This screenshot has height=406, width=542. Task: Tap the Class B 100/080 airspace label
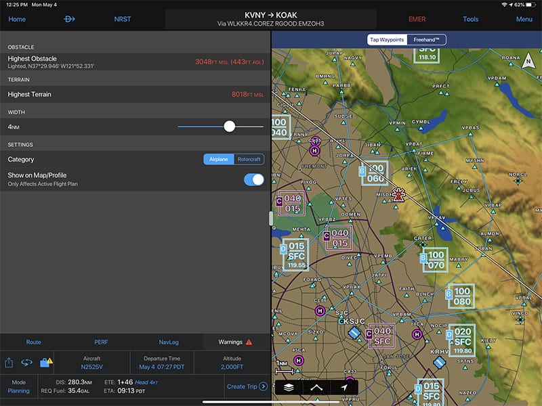pos(460,296)
